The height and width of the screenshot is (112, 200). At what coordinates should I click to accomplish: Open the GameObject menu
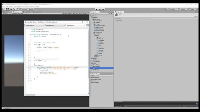[x=17, y=7]
